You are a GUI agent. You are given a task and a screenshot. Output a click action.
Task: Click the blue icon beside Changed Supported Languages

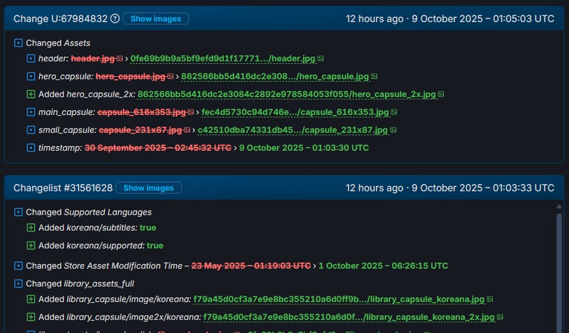tap(18, 212)
